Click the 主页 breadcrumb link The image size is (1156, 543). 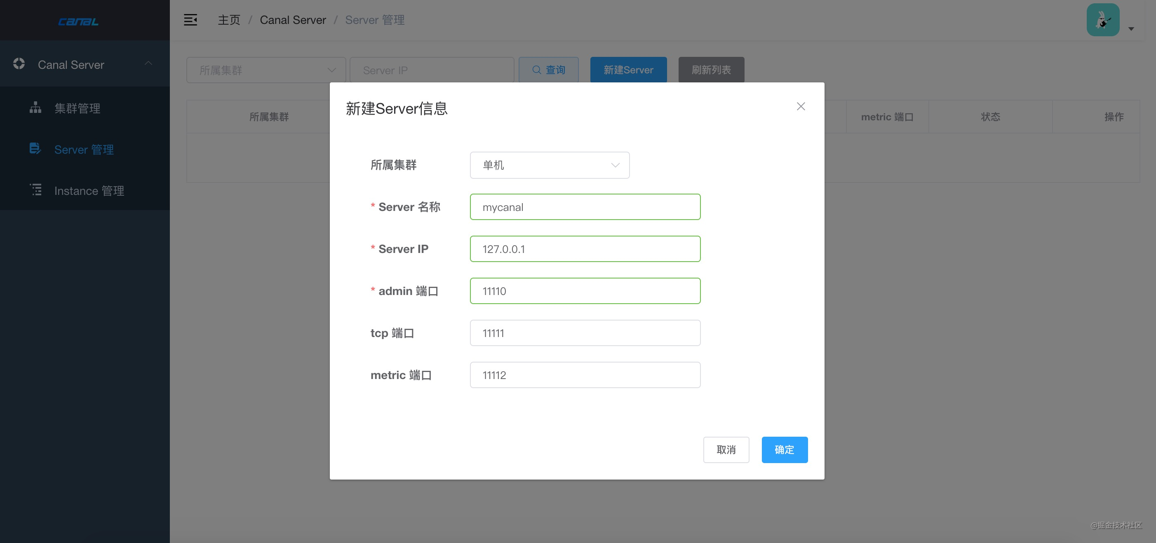(229, 20)
